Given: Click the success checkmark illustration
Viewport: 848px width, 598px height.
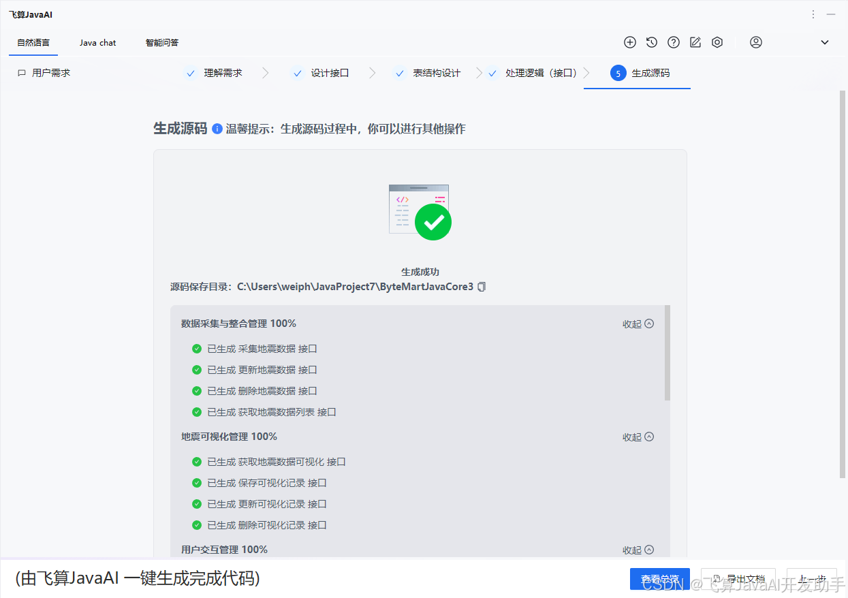Looking at the screenshot, I should pyautogui.click(x=420, y=212).
